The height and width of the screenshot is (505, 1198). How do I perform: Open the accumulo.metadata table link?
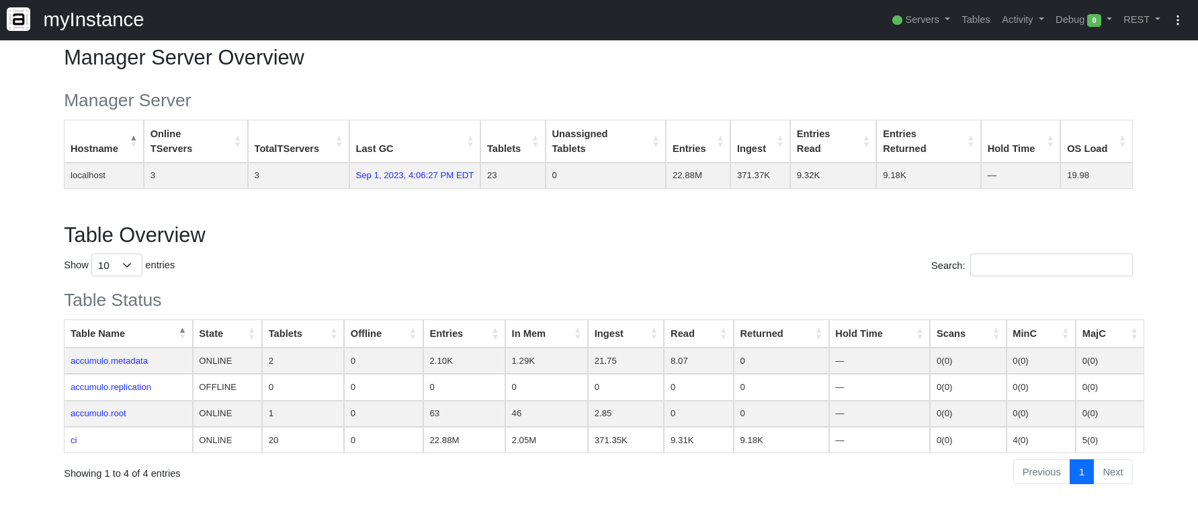[x=109, y=361]
